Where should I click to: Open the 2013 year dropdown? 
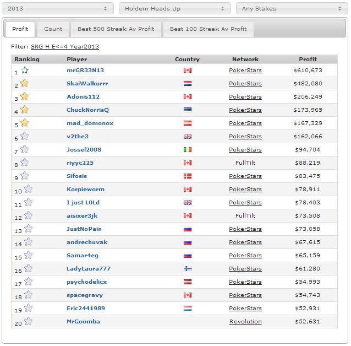click(58, 8)
